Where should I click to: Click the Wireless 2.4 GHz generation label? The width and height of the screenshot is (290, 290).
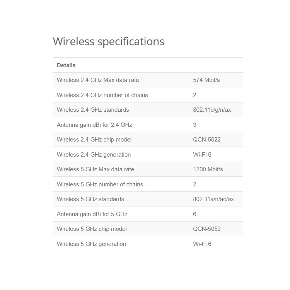94,154
